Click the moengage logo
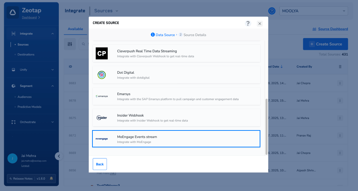The height and width of the screenshot is (191, 358). click(101, 139)
